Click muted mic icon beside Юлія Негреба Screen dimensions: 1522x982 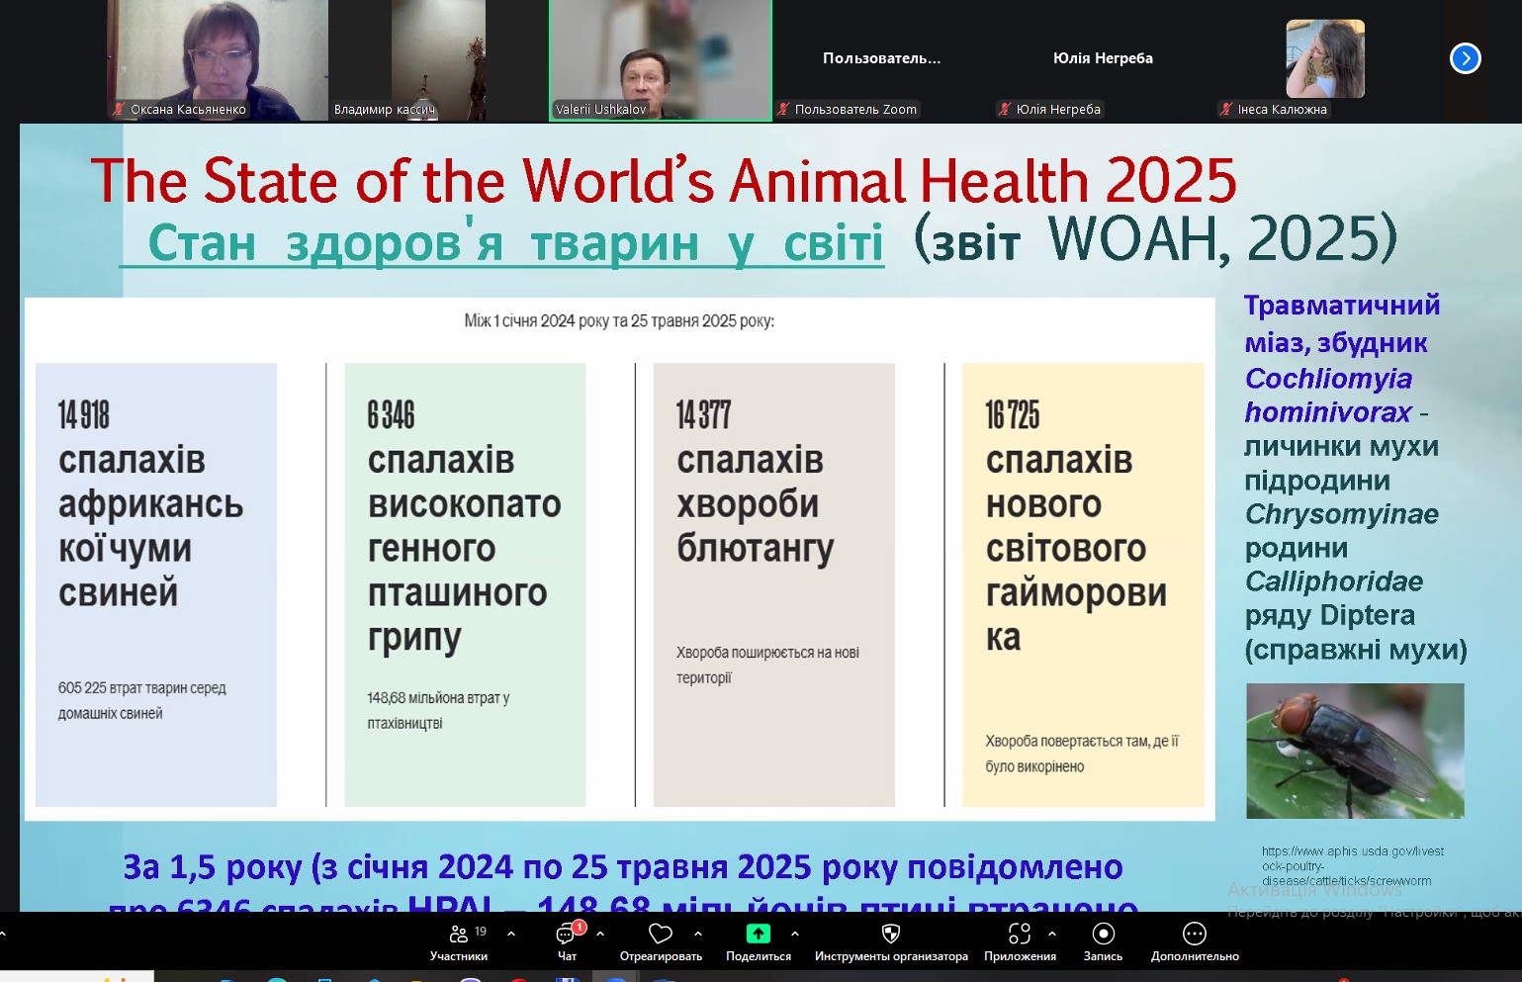click(x=1005, y=110)
